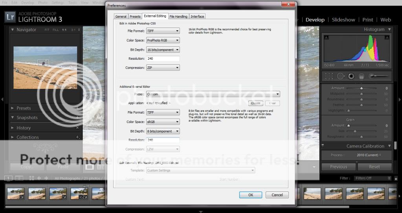Open the Slideshow module
Image resolution: width=402 pixels, height=213 pixels.
pyautogui.click(x=343, y=20)
